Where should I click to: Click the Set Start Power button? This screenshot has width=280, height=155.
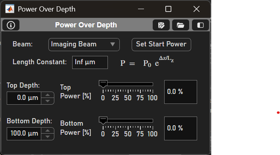[x=161, y=44]
